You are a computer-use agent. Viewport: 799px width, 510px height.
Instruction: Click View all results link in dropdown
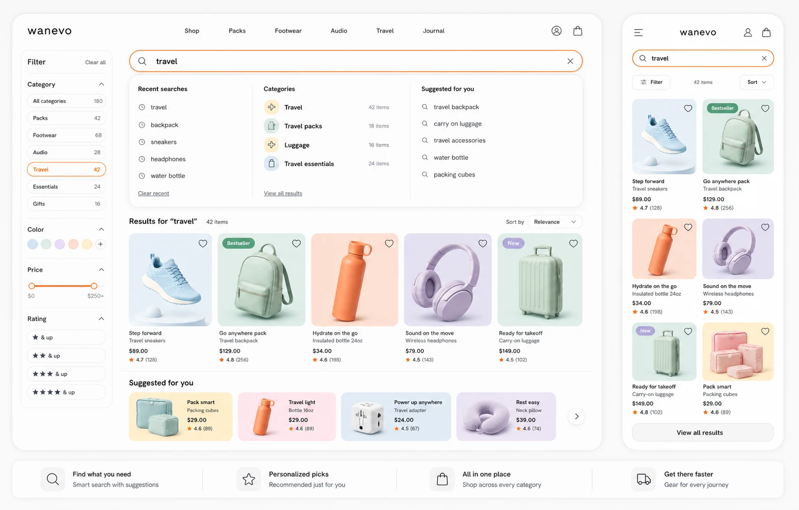coord(283,193)
